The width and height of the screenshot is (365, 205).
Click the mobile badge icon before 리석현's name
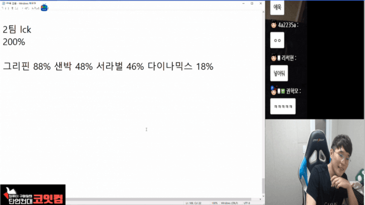click(x=278, y=58)
